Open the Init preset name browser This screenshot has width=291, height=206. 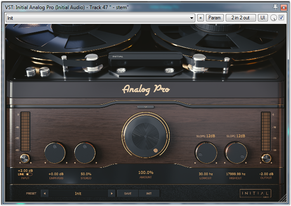(x=78, y=193)
